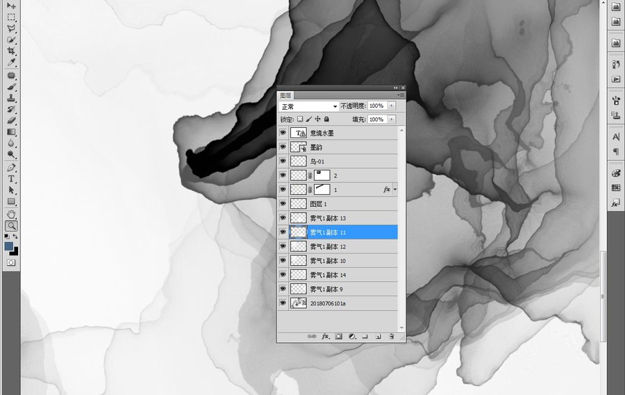Select the Patch healing tool
Image resolution: width=625 pixels, height=395 pixels.
(11, 76)
